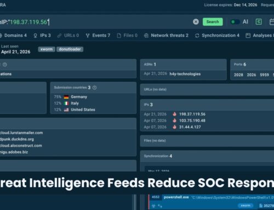Select port 2026
274x210 pixels.
[252, 75]
